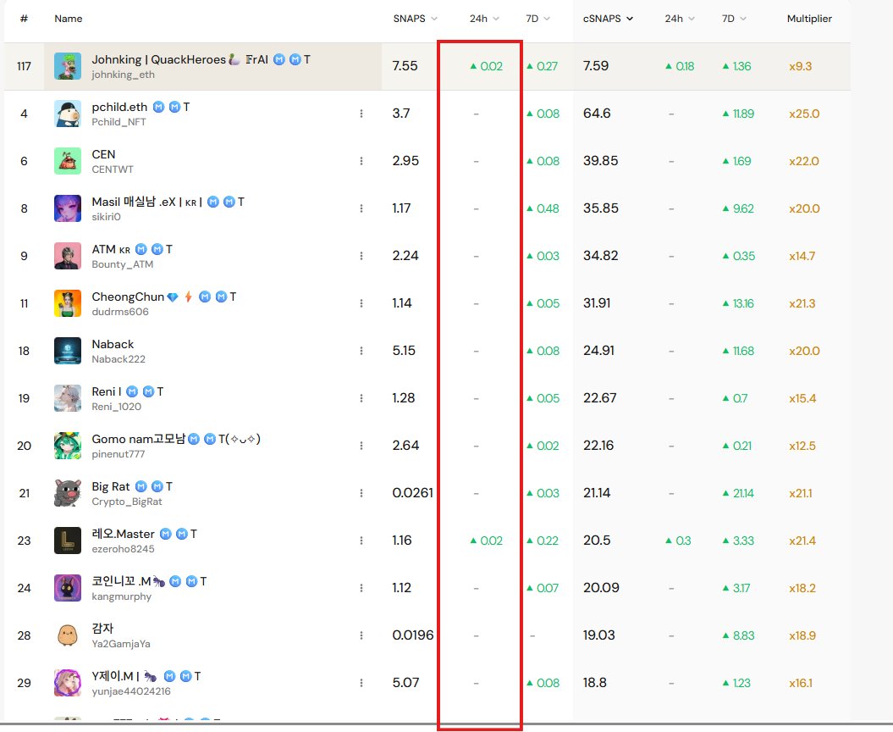Click Big Rat's avatar image

coord(68,492)
